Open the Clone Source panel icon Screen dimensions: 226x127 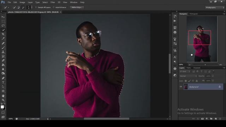coord(175,50)
